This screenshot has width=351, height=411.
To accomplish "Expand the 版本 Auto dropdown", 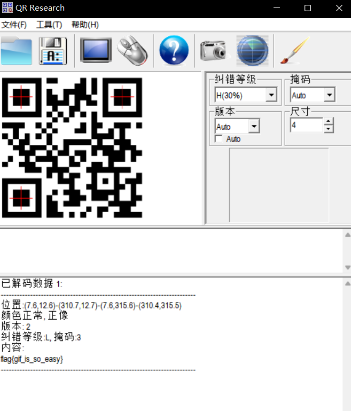I will (254, 126).
